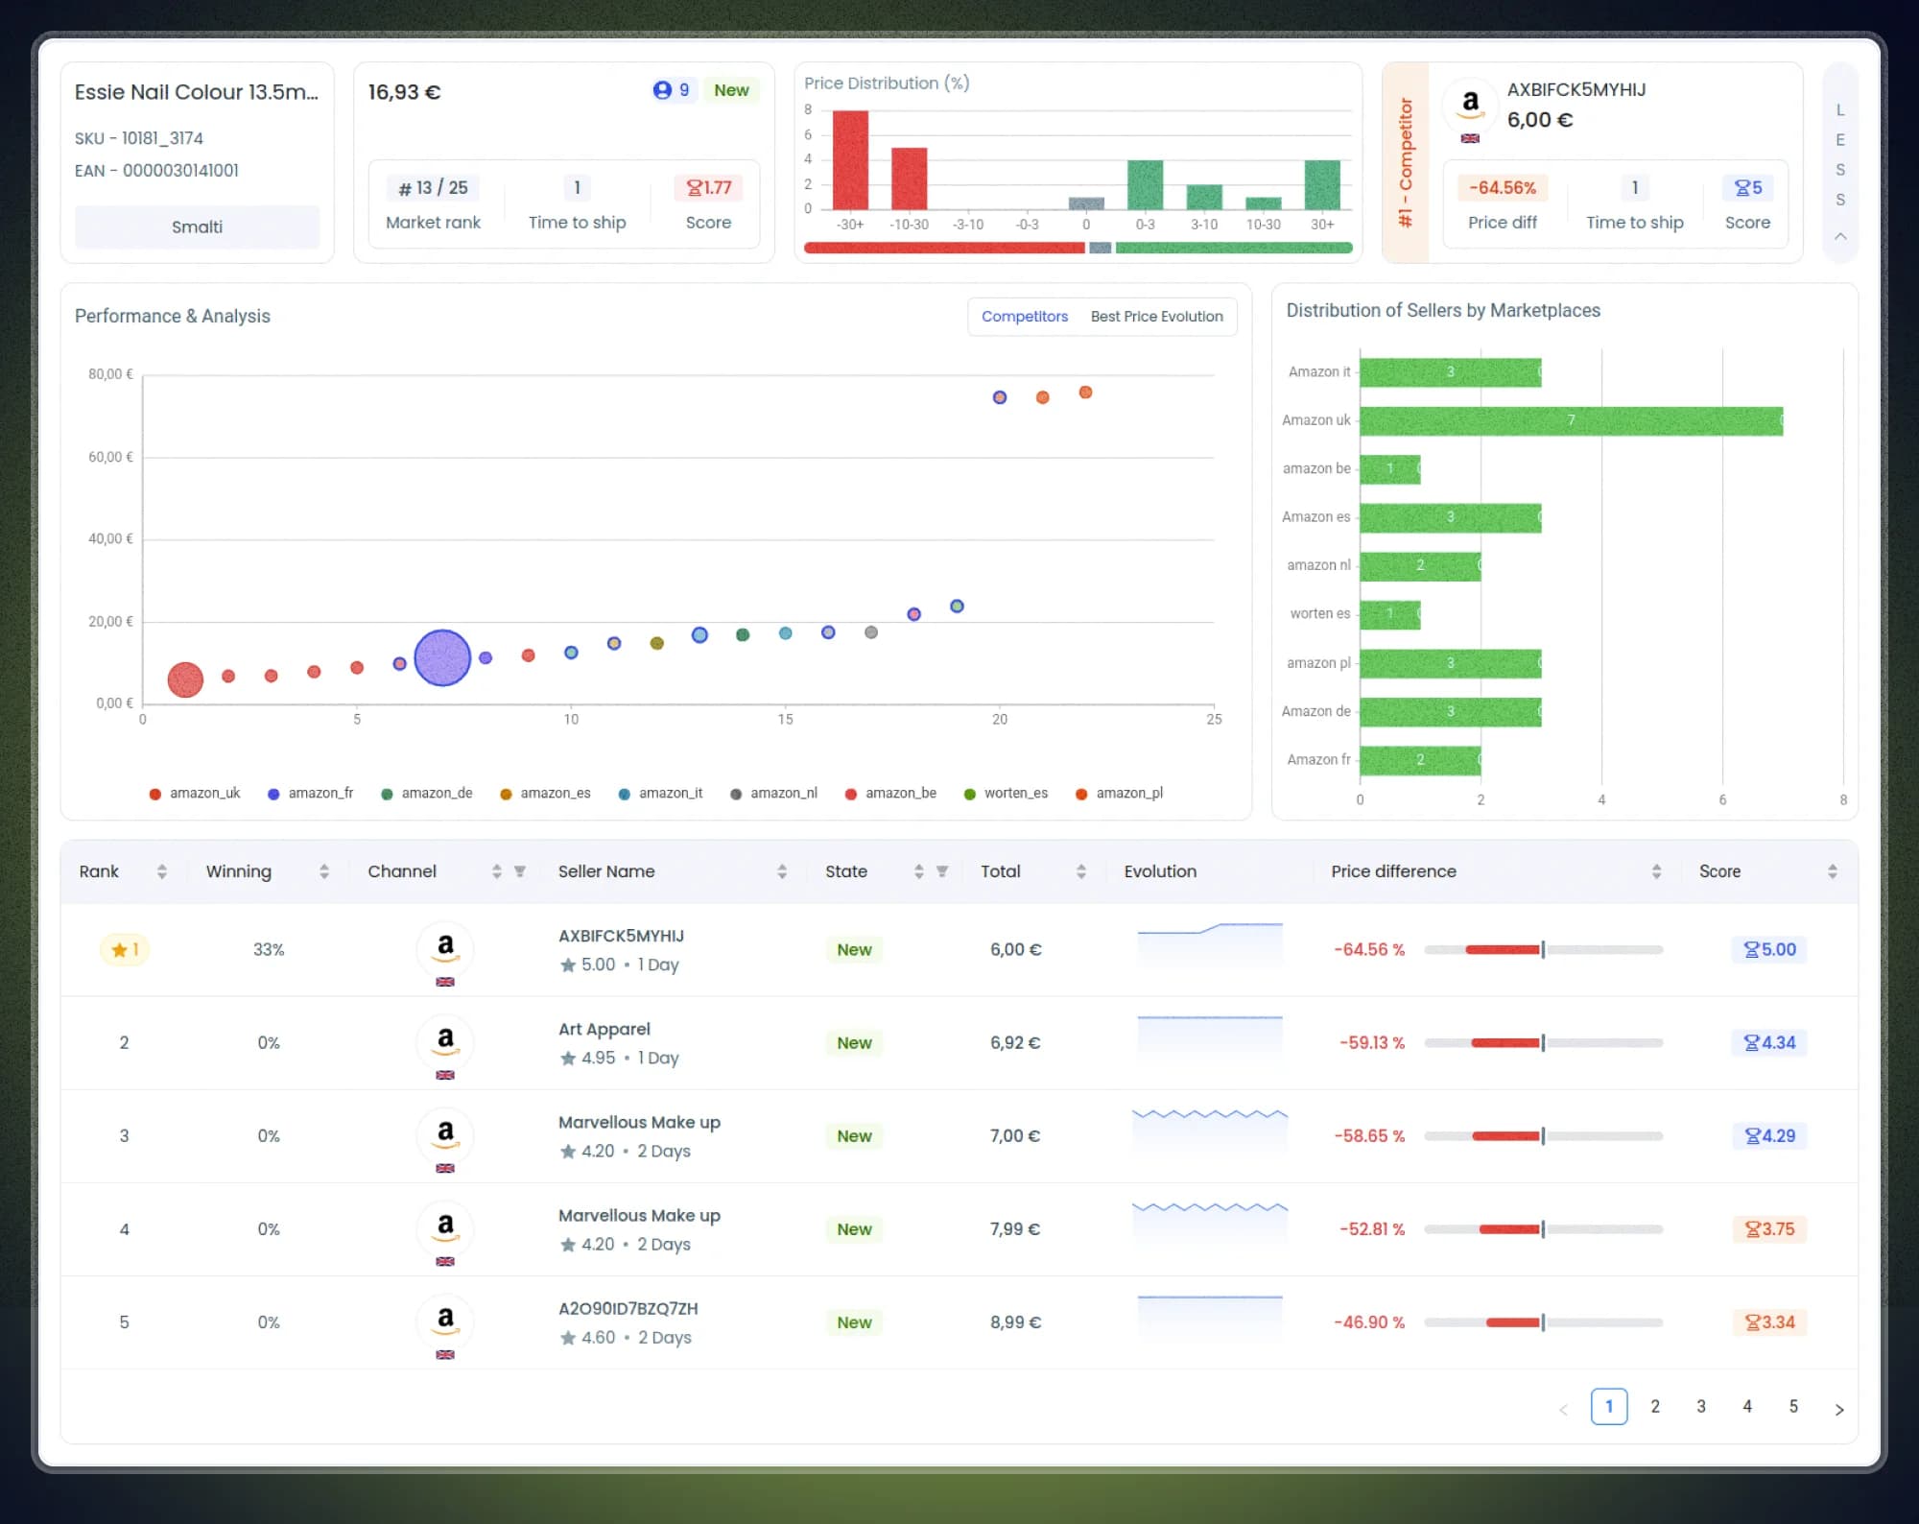1919x1524 pixels.
Task: Open page 1 of pagination
Action: [x=1609, y=1407]
